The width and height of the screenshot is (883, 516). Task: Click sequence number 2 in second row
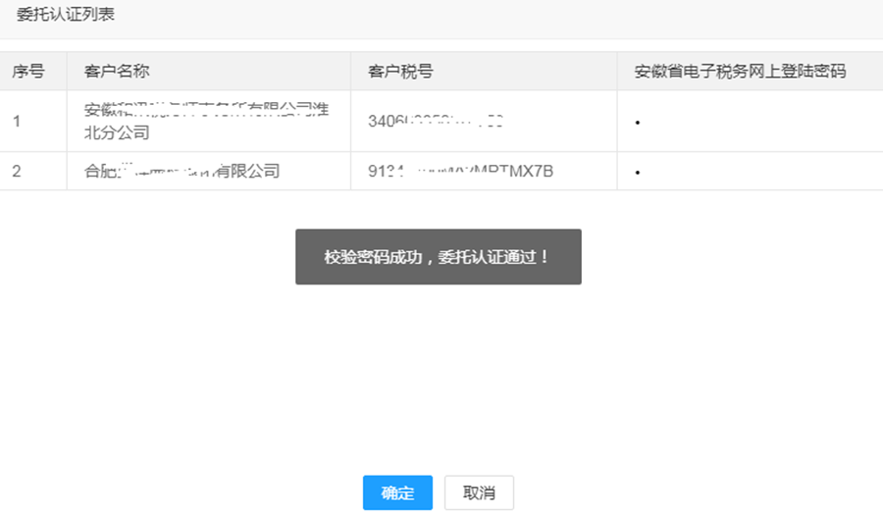tap(17, 172)
